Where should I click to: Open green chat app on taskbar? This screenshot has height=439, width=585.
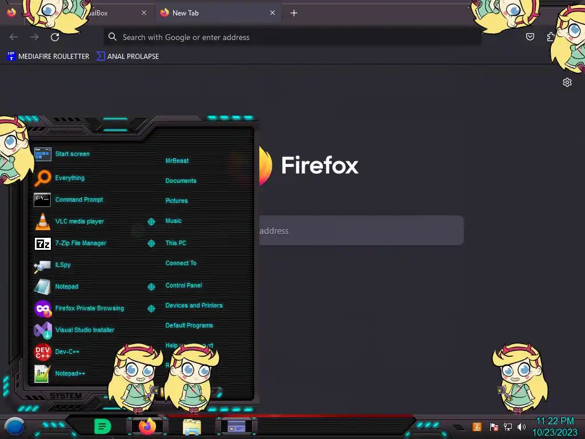click(x=102, y=426)
